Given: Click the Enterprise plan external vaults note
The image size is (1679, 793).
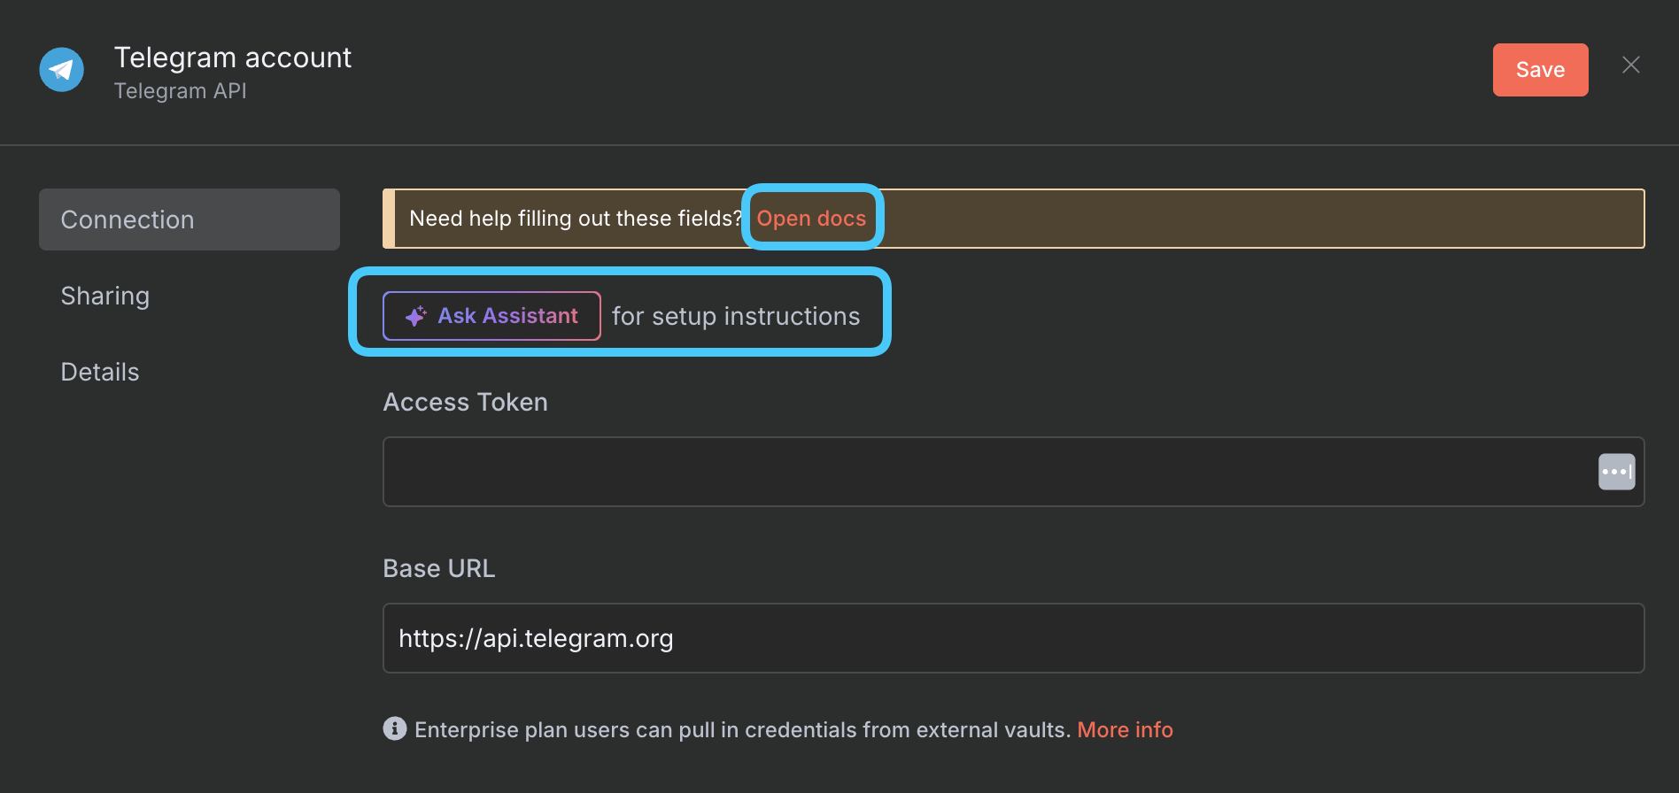Looking at the screenshot, I should click(x=742, y=730).
